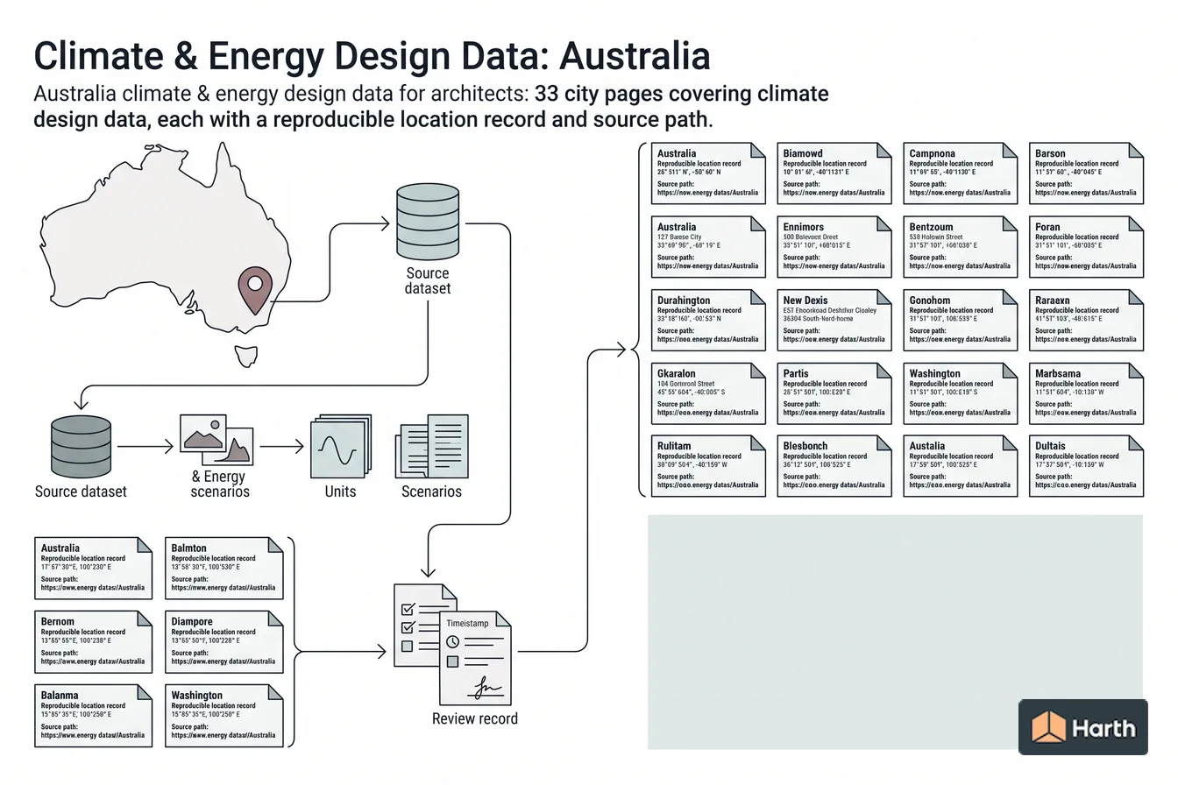This screenshot has width=1178, height=785.
Task: Select the "Durahington" card title
Action: coord(684,301)
